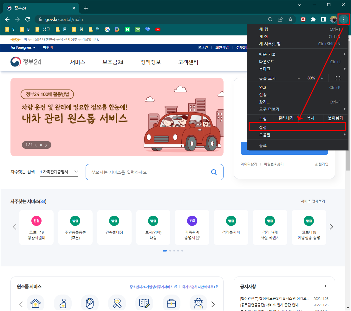Open the 보조금24 navigation tab

pos(112,62)
